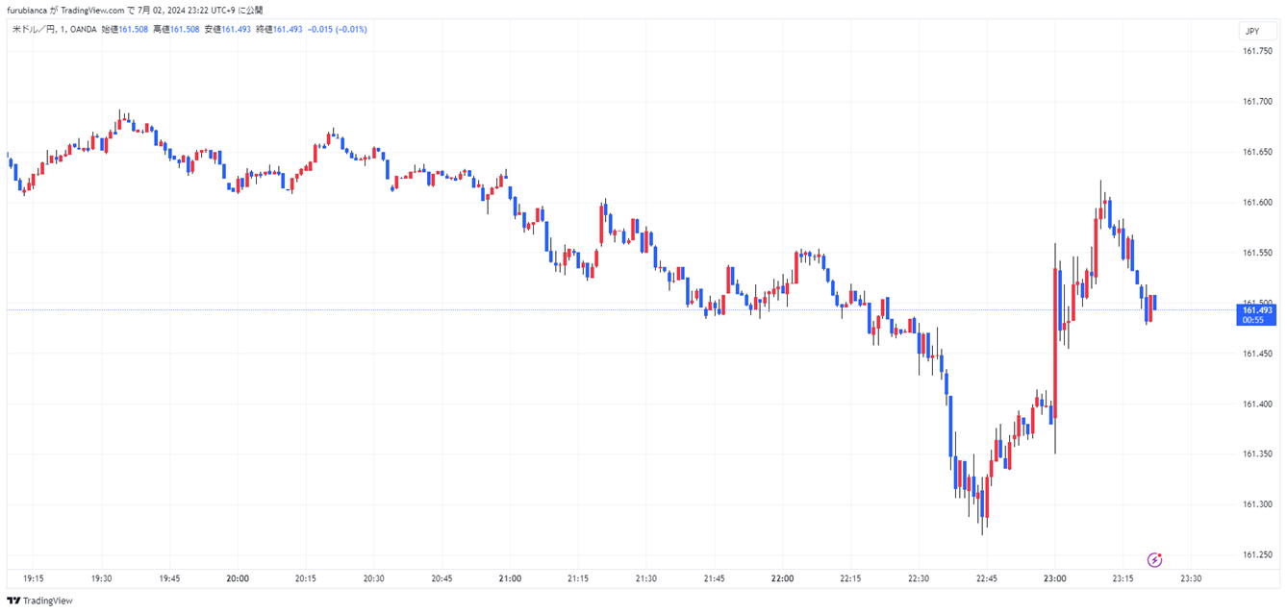1287x613 pixels.
Task: Open the JPY currency selector
Action: click(1251, 31)
